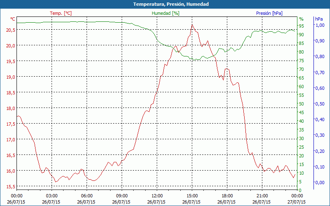Click the '65' humidity axis value

pyautogui.click(x=302, y=78)
